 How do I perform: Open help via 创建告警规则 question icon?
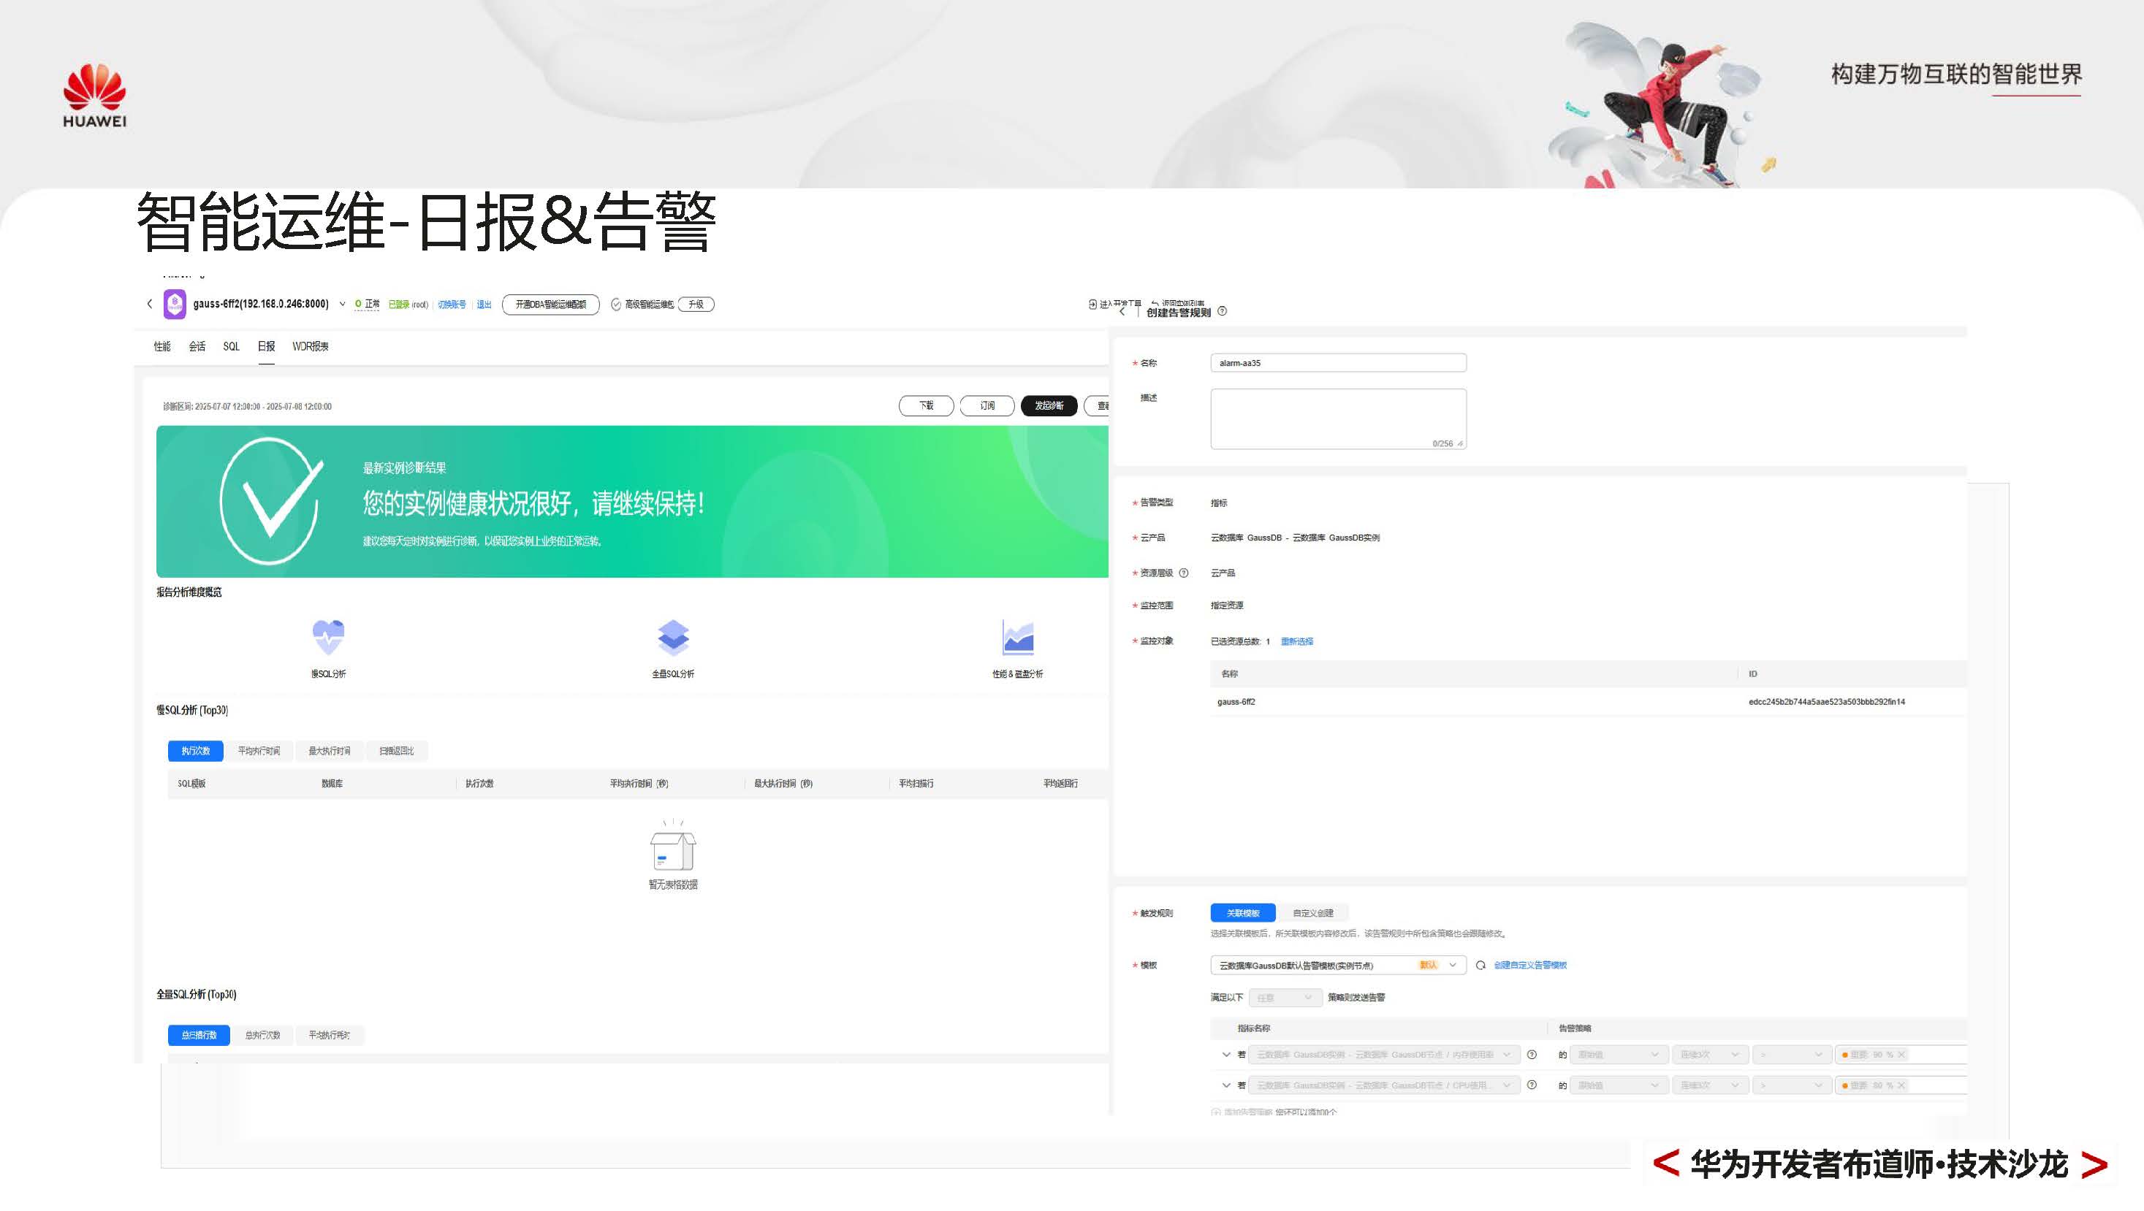point(1223,311)
